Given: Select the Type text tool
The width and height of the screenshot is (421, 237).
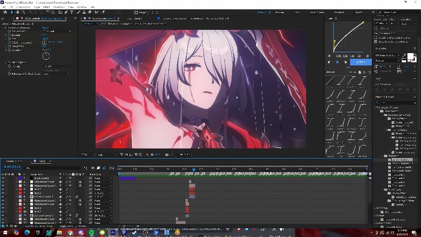Looking at the screenshot, I should (71, 12).
